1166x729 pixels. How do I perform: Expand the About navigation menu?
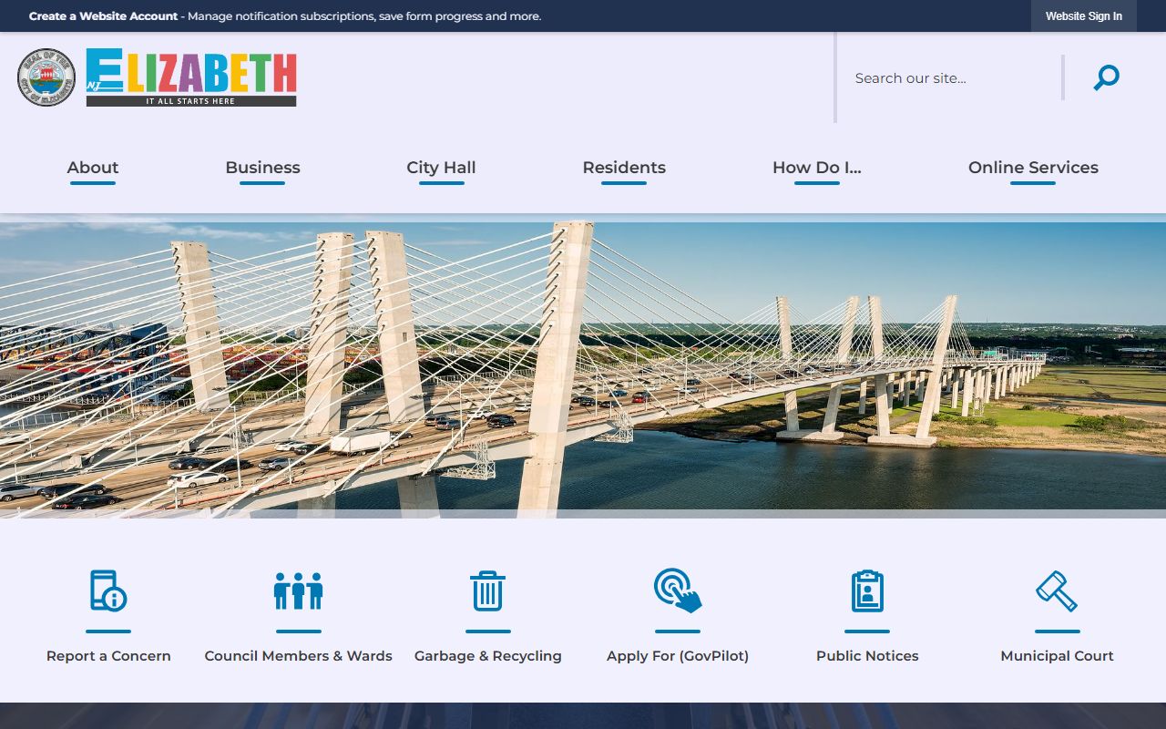pos(93,168)
